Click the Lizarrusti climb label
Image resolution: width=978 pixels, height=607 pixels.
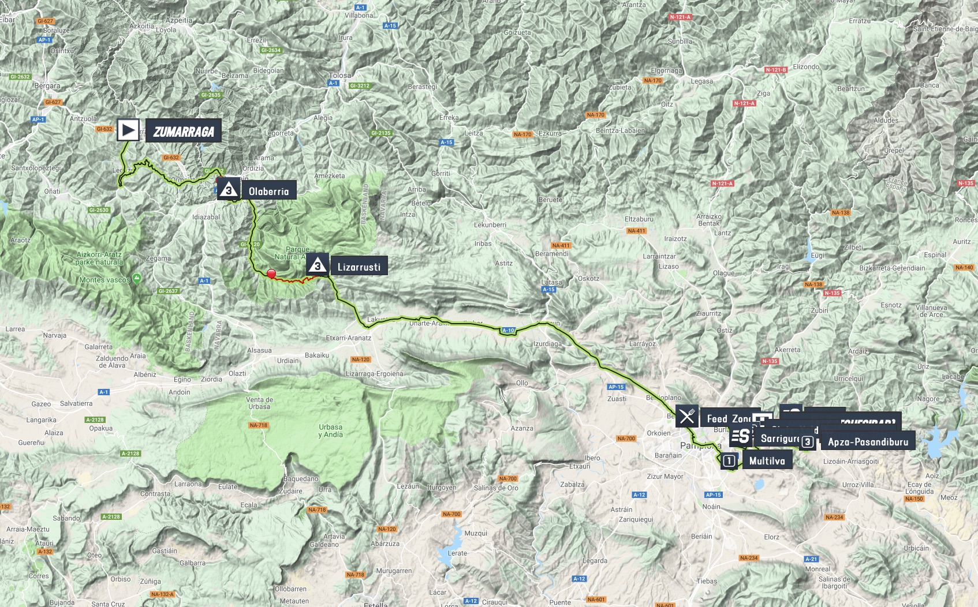(359, 267)
